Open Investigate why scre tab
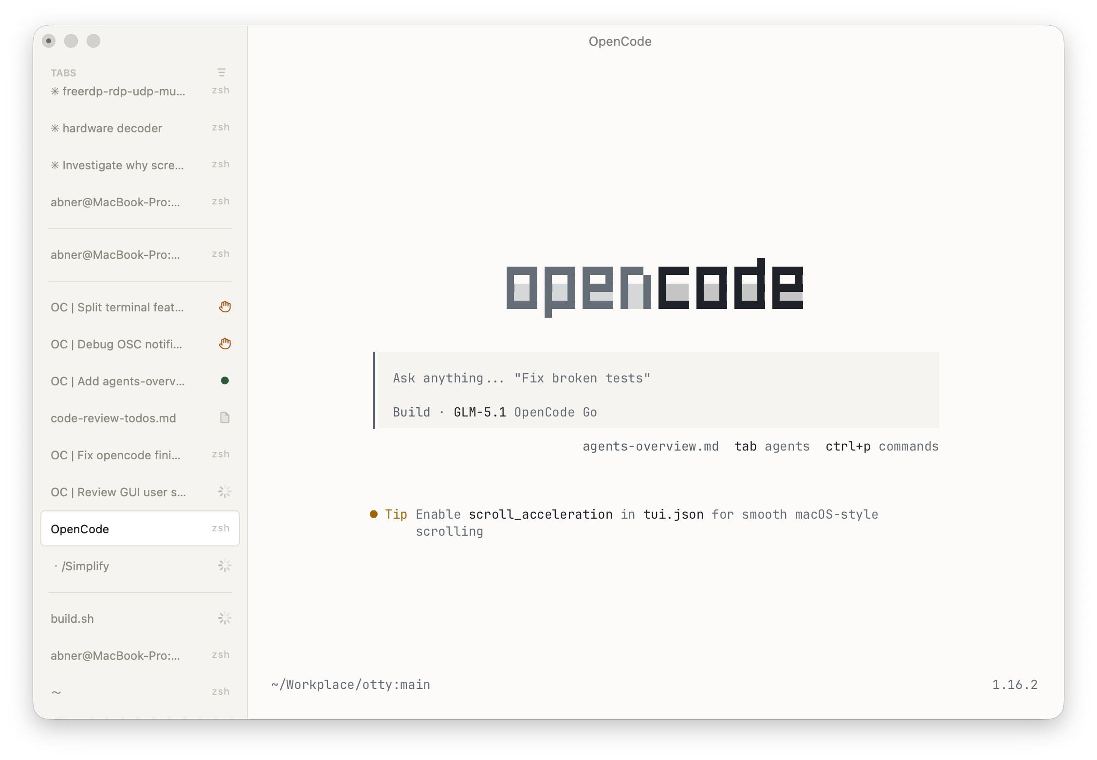 (140, 165)
